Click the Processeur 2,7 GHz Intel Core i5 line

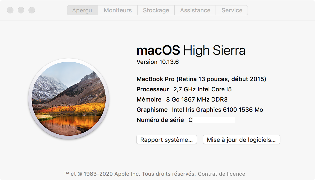coord(184,89)
